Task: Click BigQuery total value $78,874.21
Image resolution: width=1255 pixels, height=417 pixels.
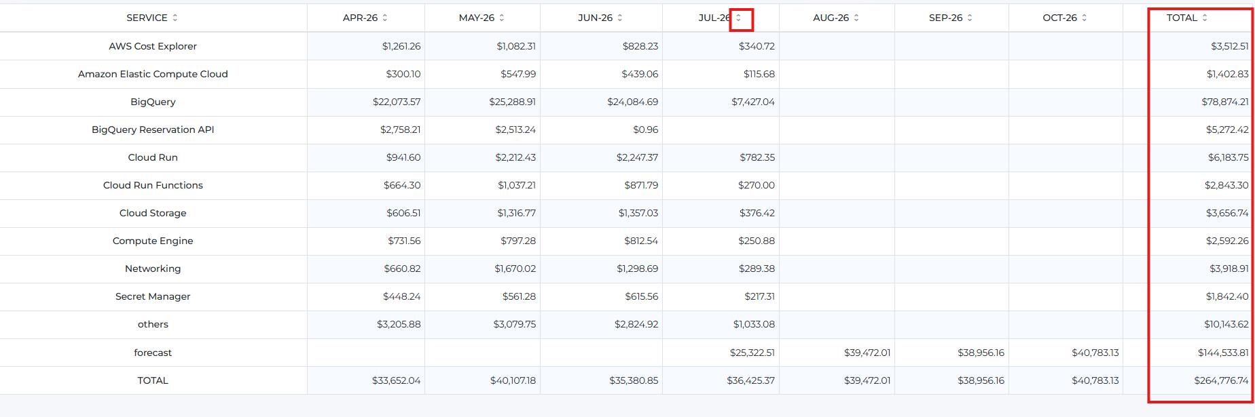Action: [1225, 102]
